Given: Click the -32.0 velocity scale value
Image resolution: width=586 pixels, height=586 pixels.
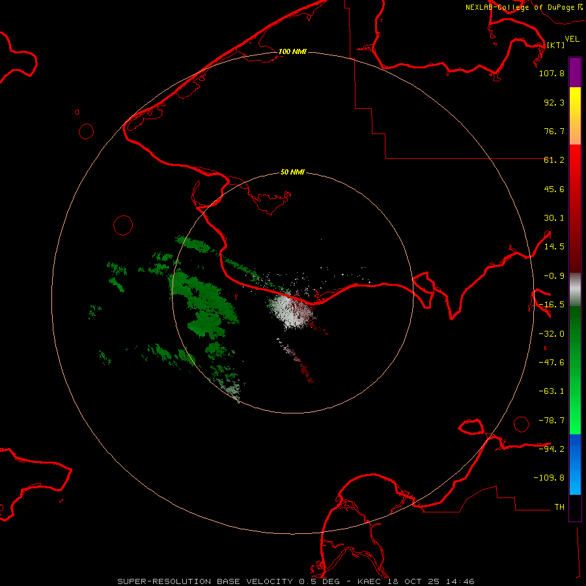Looking at the screenshot, I should (551, 334).
